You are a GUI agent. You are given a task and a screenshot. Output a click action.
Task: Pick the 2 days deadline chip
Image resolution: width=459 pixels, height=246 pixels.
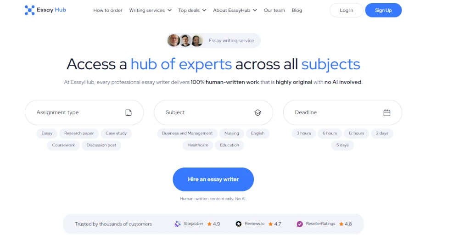(382, 133)
